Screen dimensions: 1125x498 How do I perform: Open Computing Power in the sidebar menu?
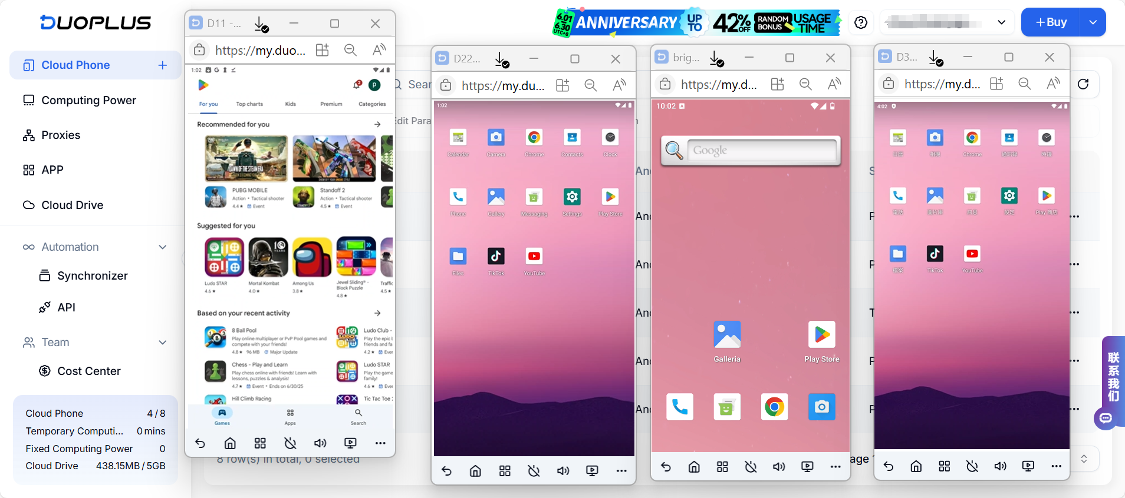pos(88,100)
